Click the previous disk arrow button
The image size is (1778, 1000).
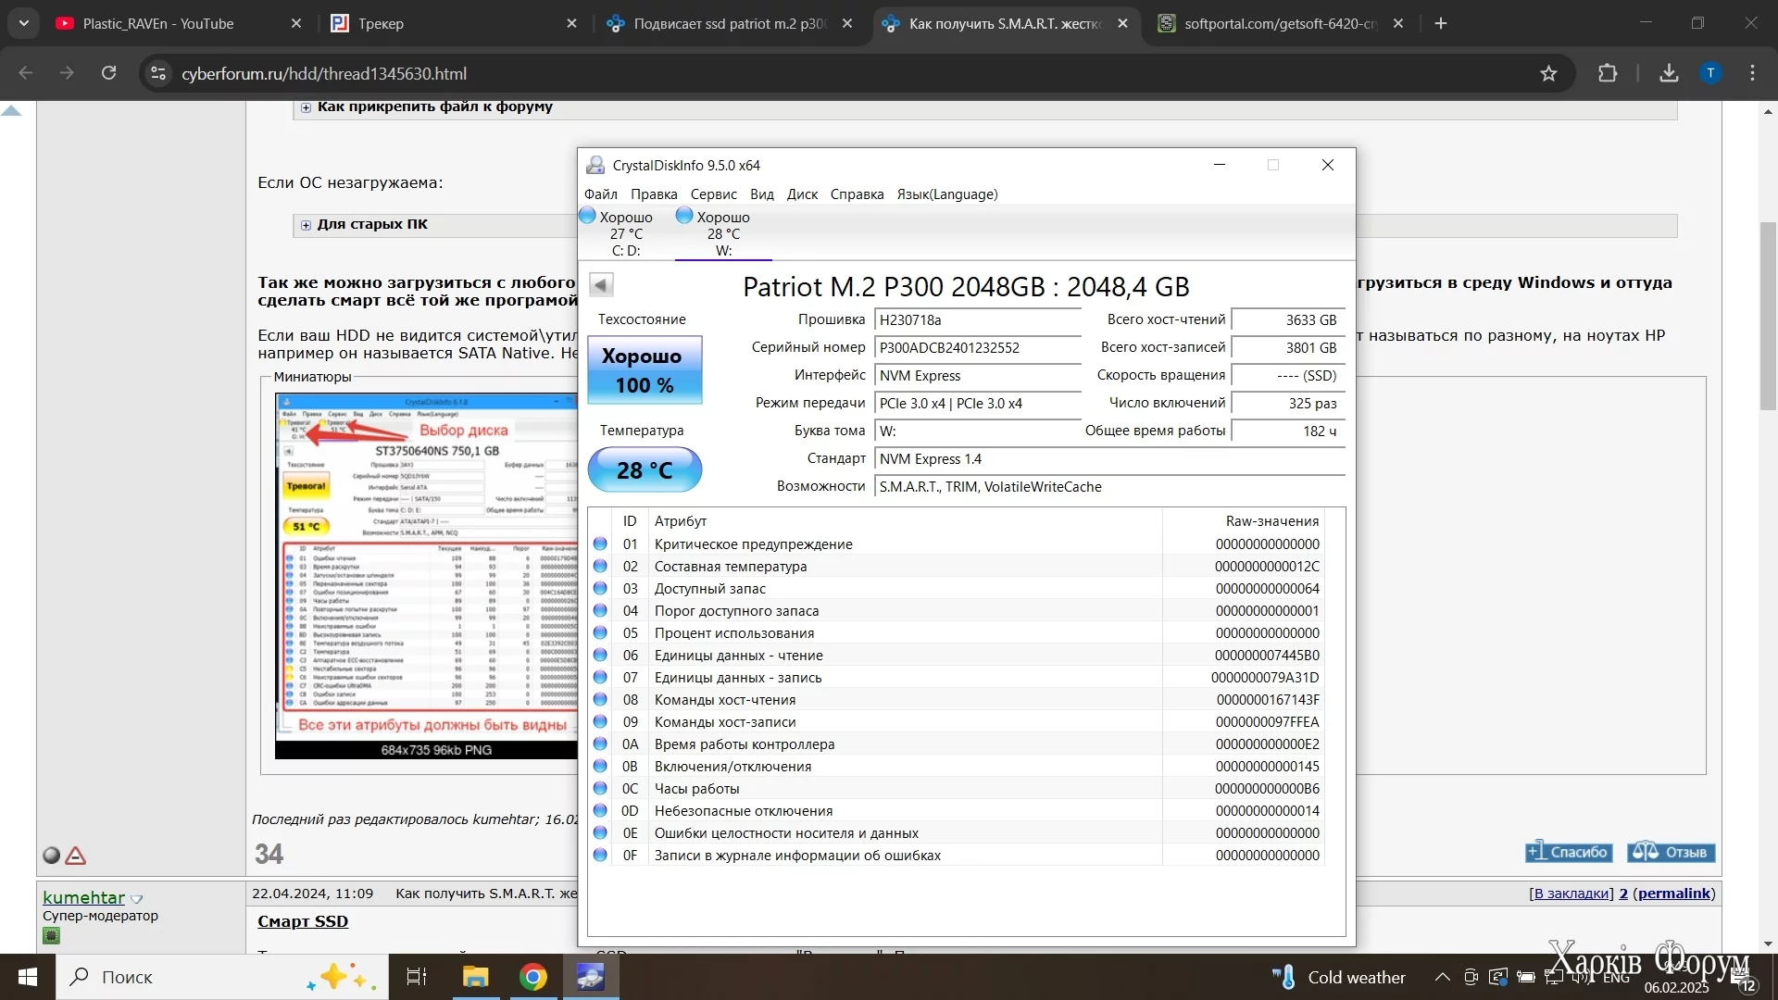coord(601,285)
